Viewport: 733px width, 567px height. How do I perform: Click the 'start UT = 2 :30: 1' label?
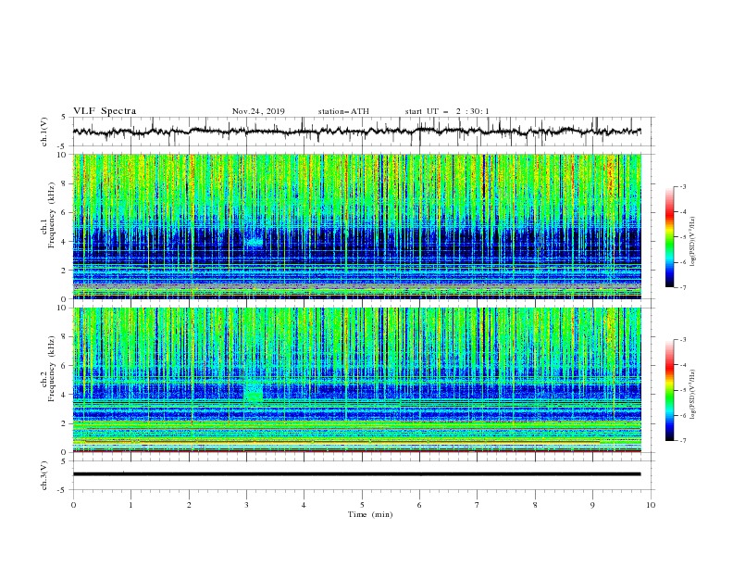(447, 111)
